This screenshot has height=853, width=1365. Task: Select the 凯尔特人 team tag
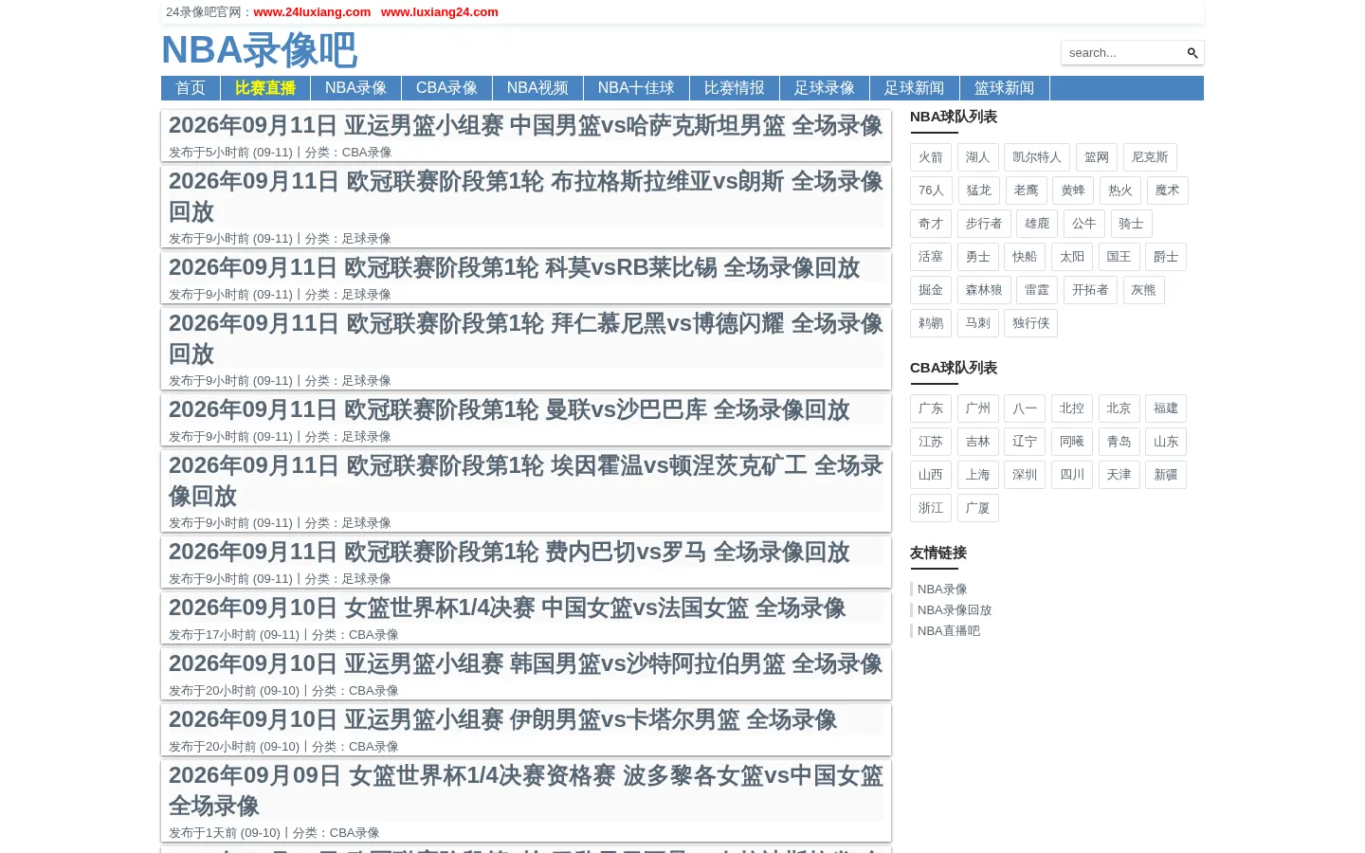tap(1037, 157)
